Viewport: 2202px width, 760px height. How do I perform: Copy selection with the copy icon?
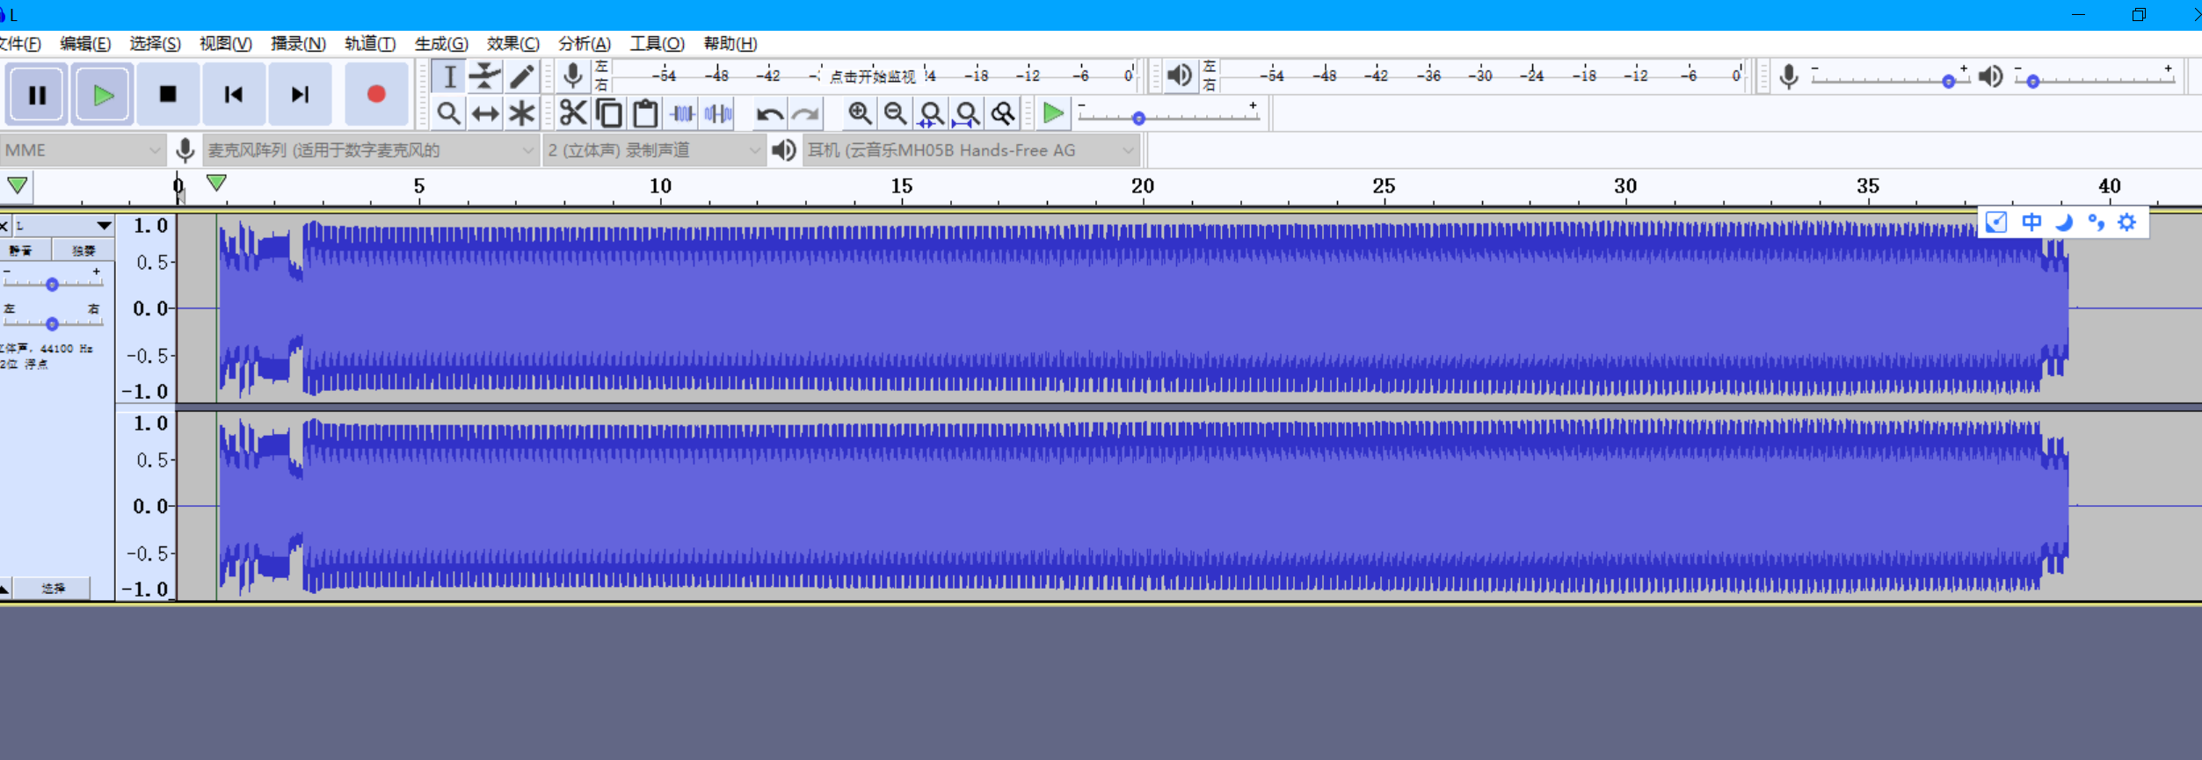[609, 113]
